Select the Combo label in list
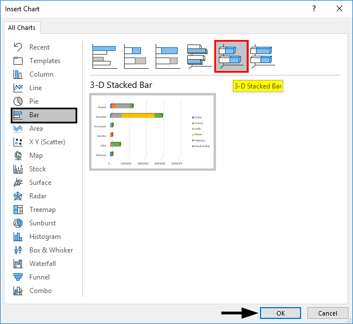353x324 pixels. click(x=41, y=291)
